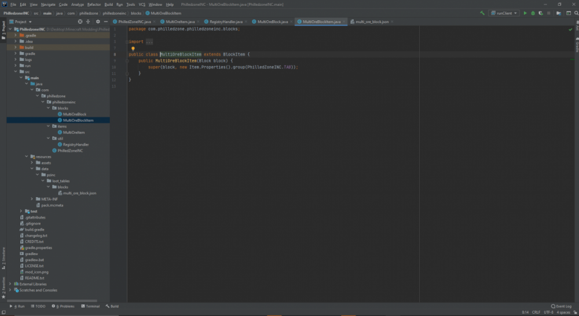Open the Navigate menu
Screen dimensions: 579x316
coord(48,5)
